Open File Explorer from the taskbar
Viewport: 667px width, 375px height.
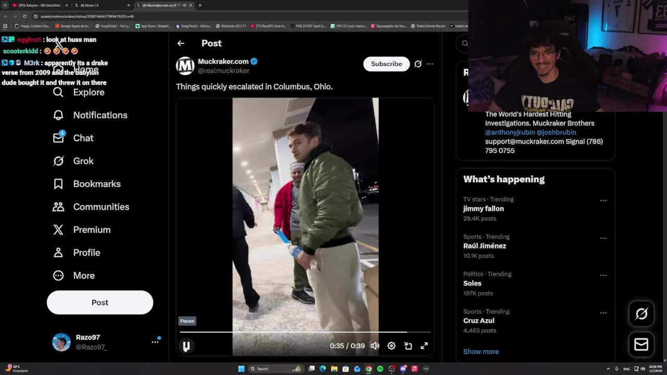point(334,369)
